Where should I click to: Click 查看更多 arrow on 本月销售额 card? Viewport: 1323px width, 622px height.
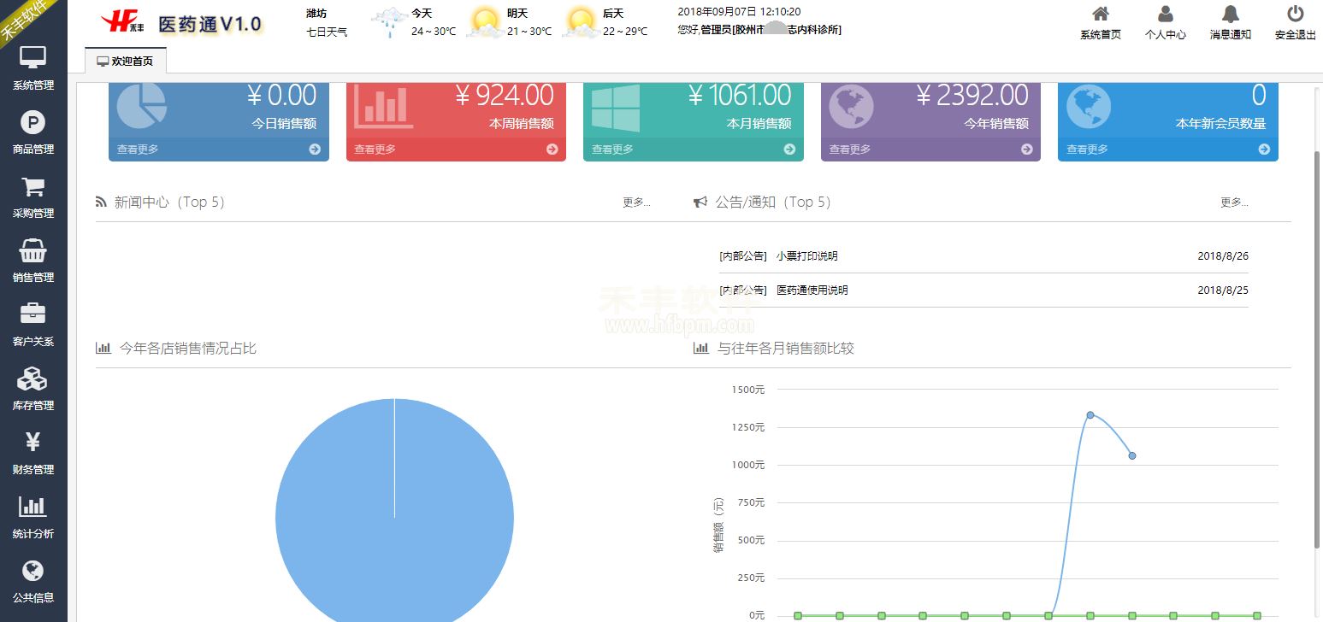789,150
